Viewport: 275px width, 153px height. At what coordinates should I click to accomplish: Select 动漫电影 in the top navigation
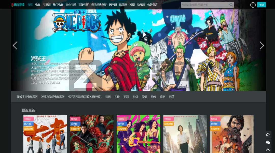pyautogui.click(x=84, y=5)
